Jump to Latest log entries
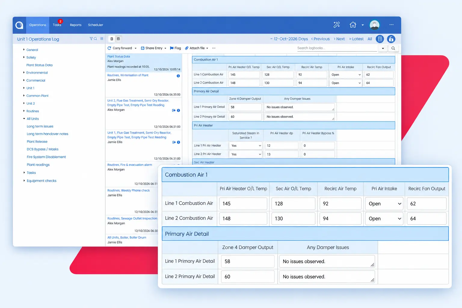The height and width of the screenshot is (308, 462). point(356,39)
